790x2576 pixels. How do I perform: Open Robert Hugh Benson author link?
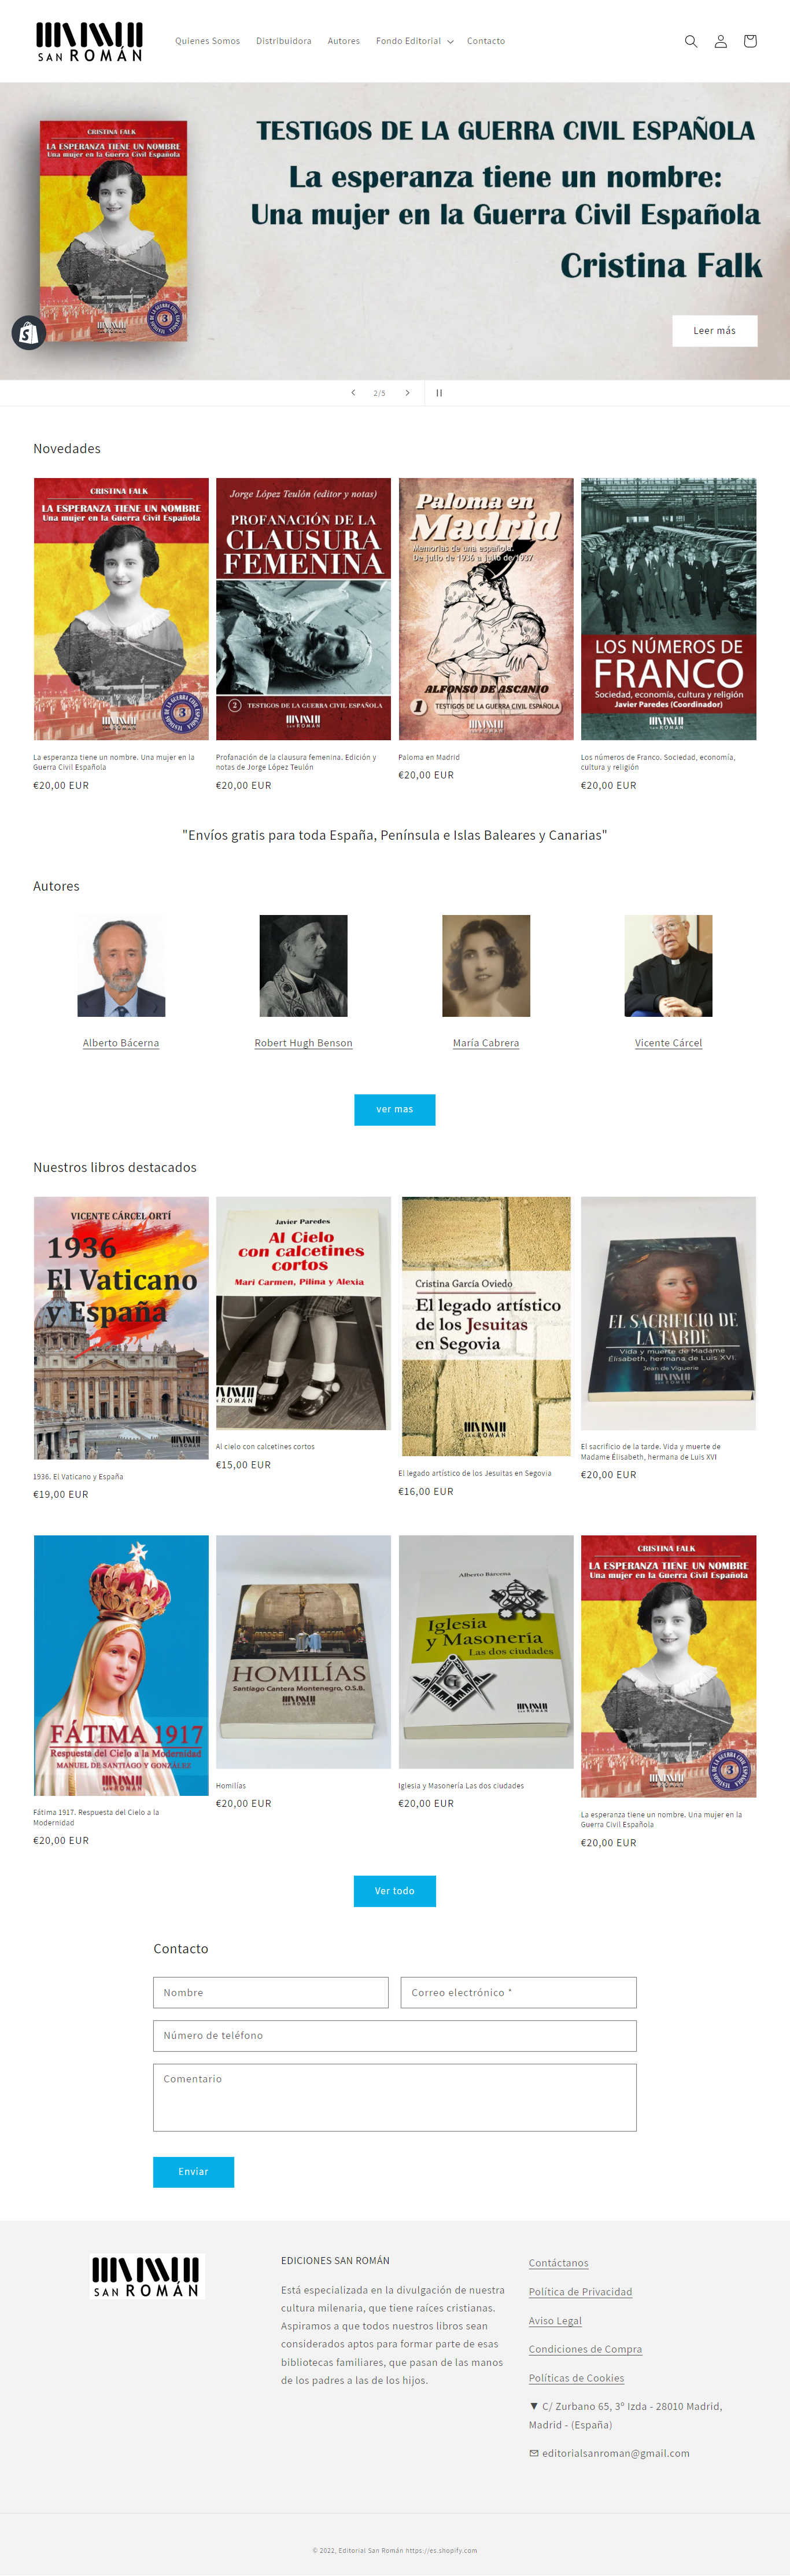(304, 1043)
